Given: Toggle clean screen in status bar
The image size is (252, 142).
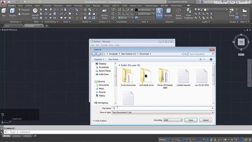Looking at the screenshot, I should [x=246, y=140].
